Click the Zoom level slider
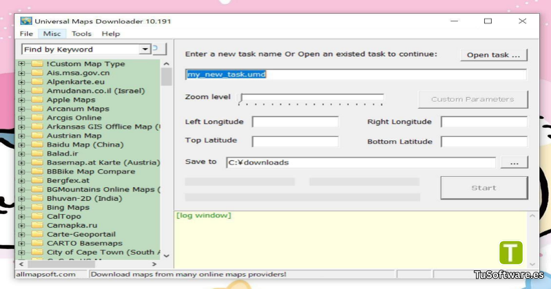Viewport: 551px width, 289px height. [311, 98]
